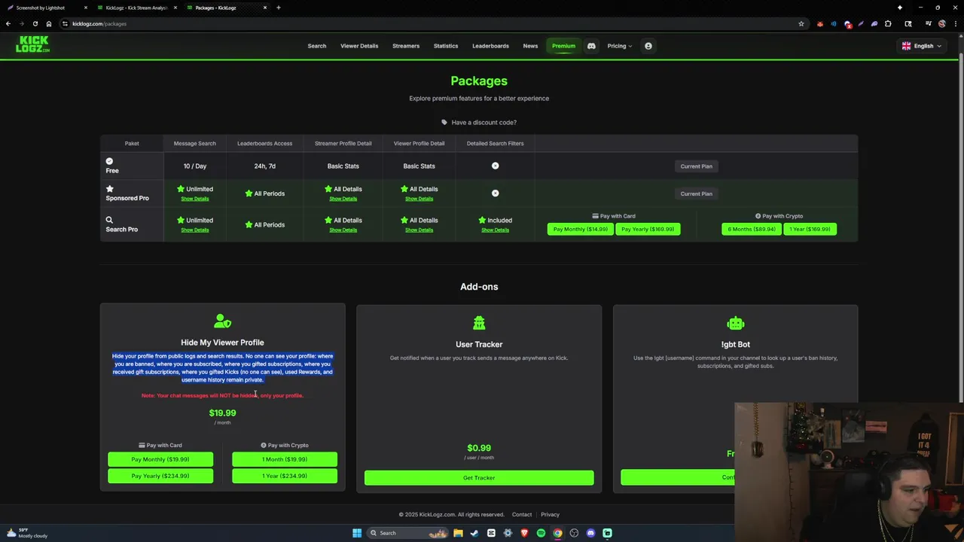
Task: Open Streamers in the navigation bar
Action: [406, 46]
